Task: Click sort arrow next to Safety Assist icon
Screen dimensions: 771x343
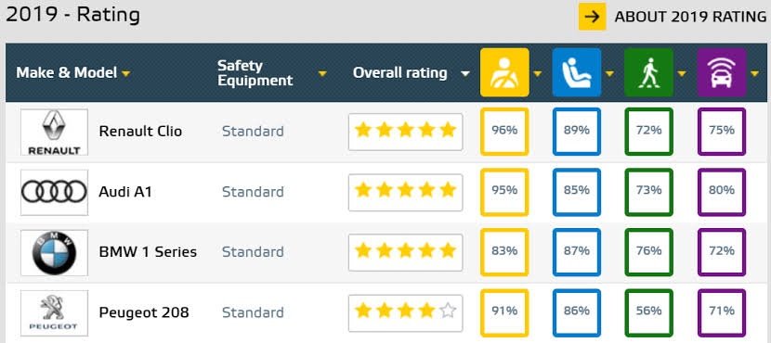Action: pos(755,73)
